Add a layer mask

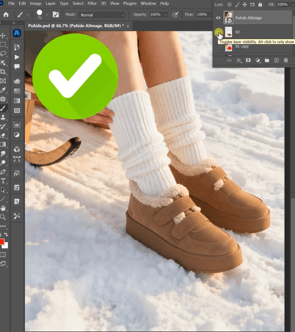[x=248, y=60]
